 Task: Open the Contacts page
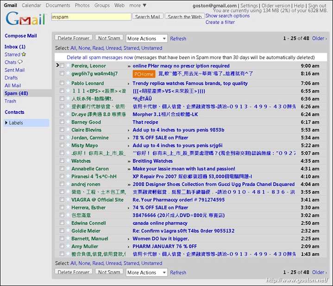pos(14,112)
